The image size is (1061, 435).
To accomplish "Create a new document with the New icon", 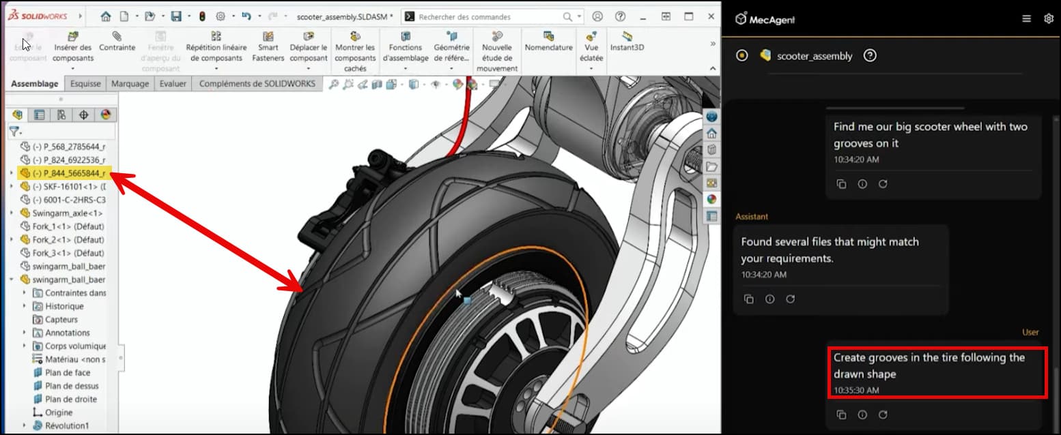I will [x=124, y=16].
